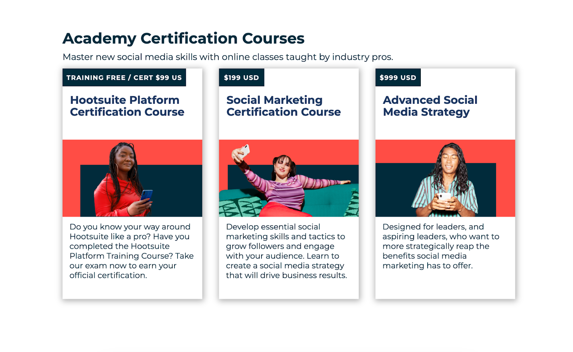Image resolution: width=573 pixels, height=352 pixels.
Task: Click the subtitle about online classes
Action: pyautogui.click(x=228, y=57)
